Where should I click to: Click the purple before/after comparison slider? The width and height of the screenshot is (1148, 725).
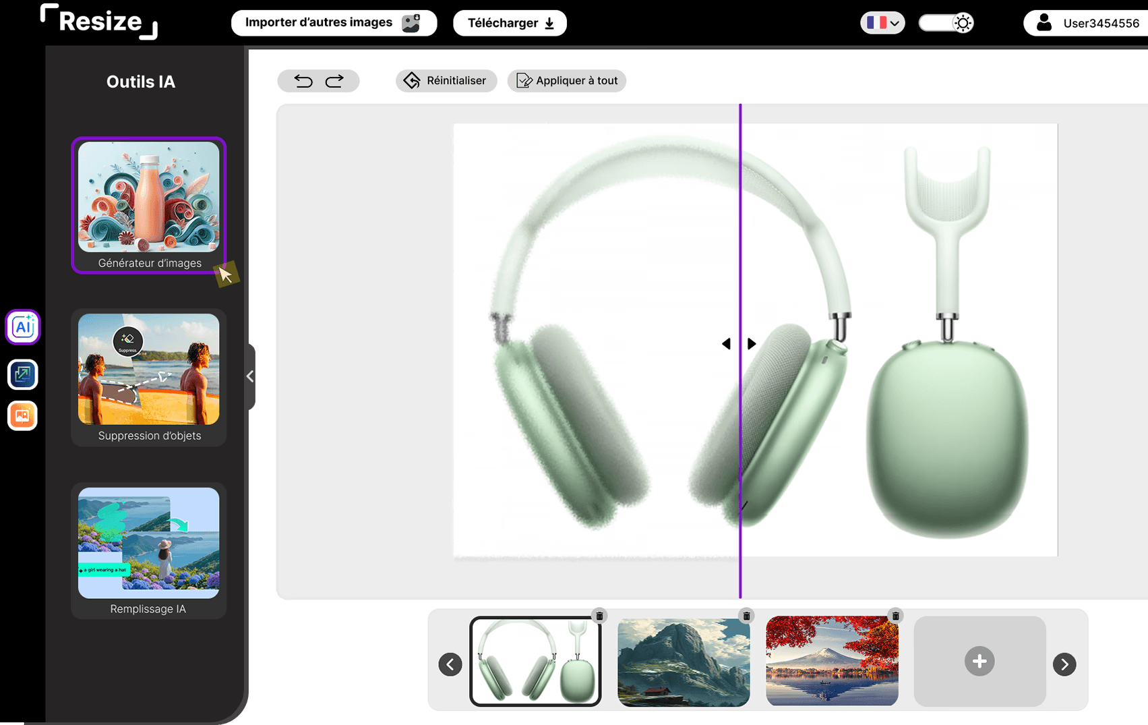click(740, 343)
